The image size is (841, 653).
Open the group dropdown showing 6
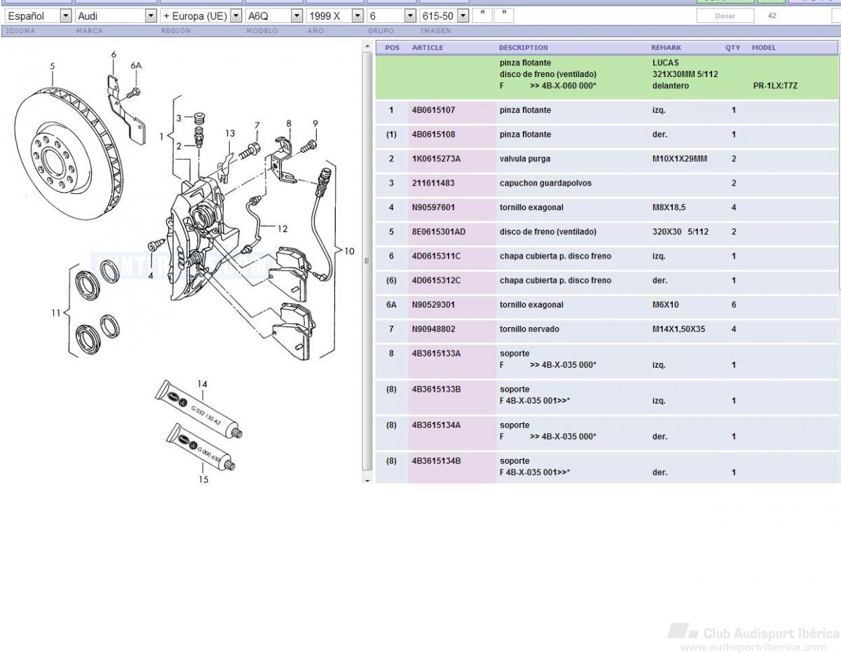coord(392,15)
